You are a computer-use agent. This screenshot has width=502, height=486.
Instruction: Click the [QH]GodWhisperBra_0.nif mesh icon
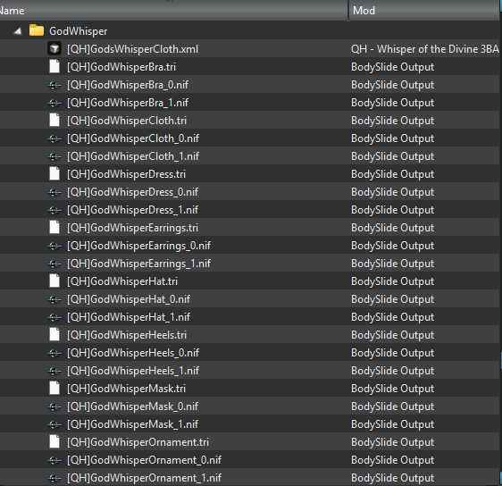click(x=54, y=85)
